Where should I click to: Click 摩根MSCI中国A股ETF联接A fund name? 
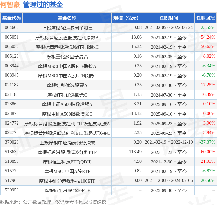67,66
